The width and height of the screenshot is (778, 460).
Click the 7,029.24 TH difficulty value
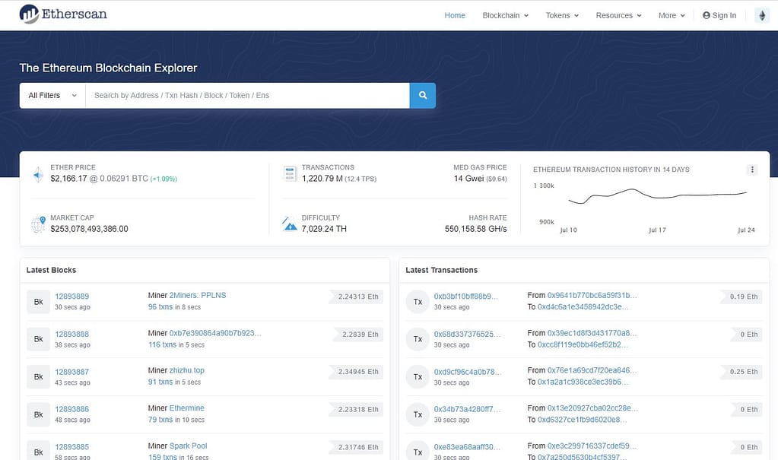(324, 229)
